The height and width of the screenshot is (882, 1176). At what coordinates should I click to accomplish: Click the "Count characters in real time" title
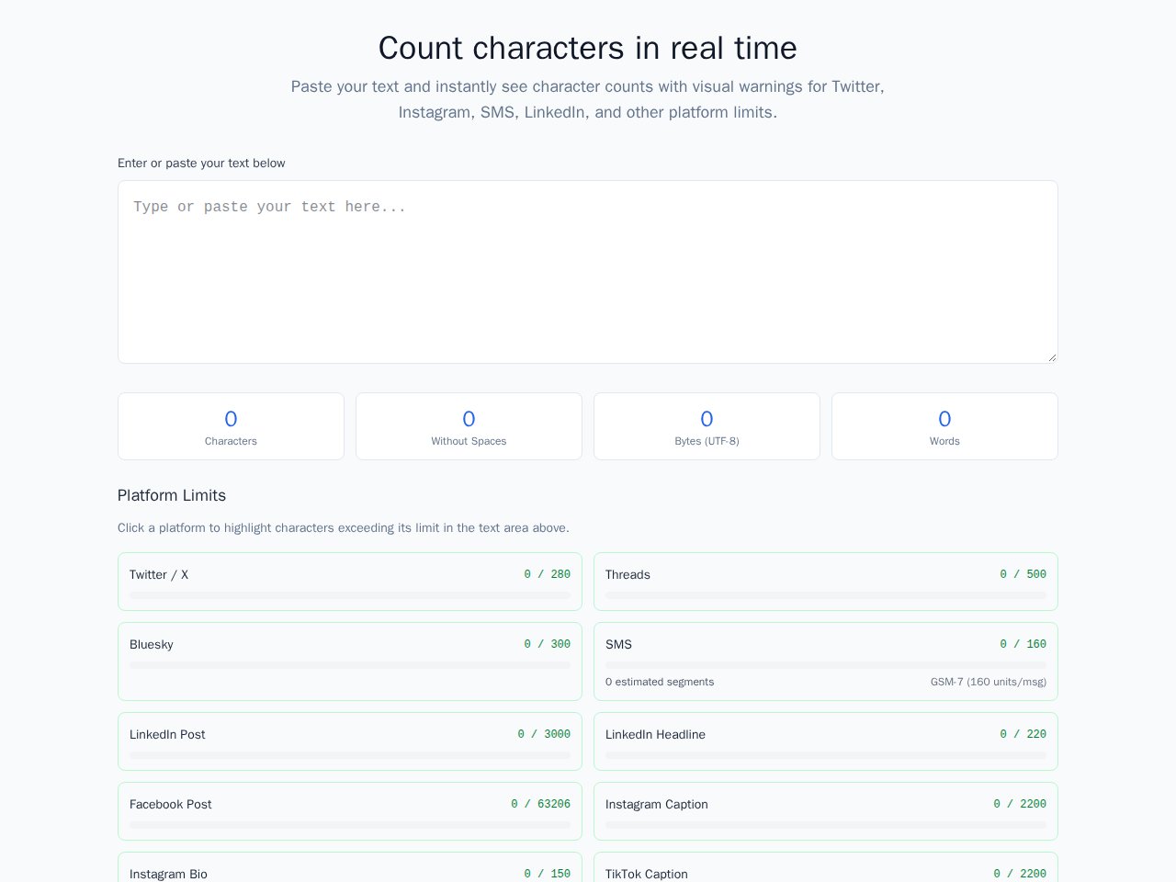(588, 48)
